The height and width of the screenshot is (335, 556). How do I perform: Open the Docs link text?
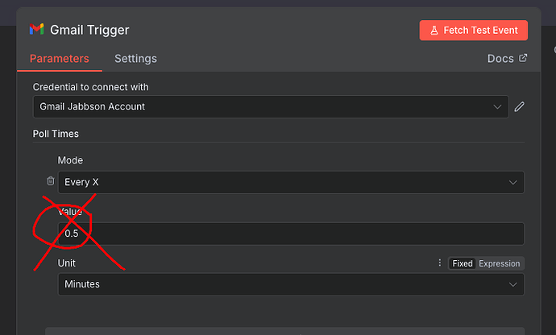(500, 59)
